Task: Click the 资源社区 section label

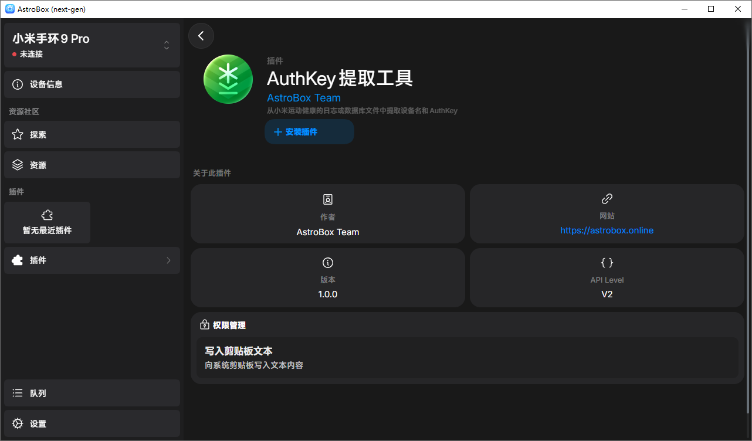Action: tap(24, 111)
